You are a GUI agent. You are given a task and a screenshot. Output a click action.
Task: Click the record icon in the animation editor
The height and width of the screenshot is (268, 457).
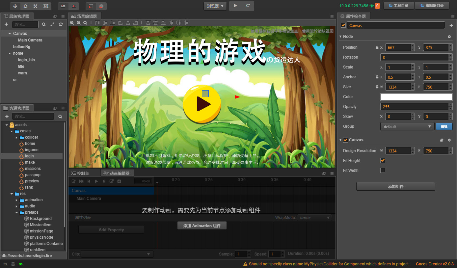[74, 181]
